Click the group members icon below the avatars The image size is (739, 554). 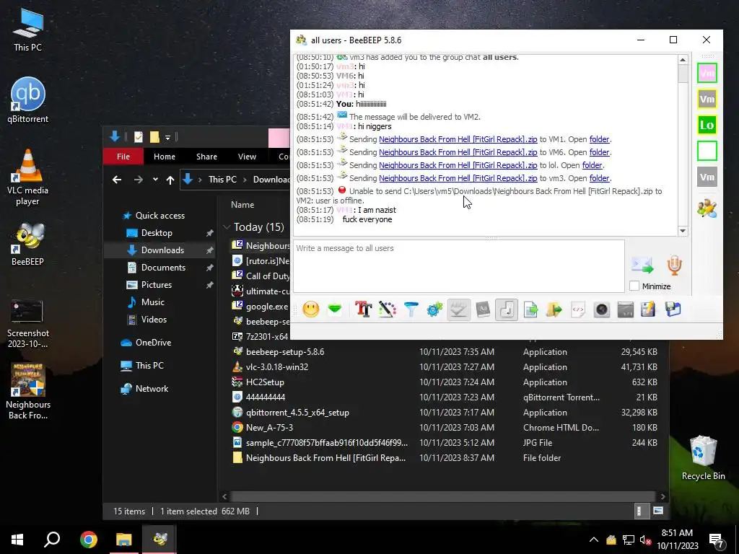pos(707,208)
